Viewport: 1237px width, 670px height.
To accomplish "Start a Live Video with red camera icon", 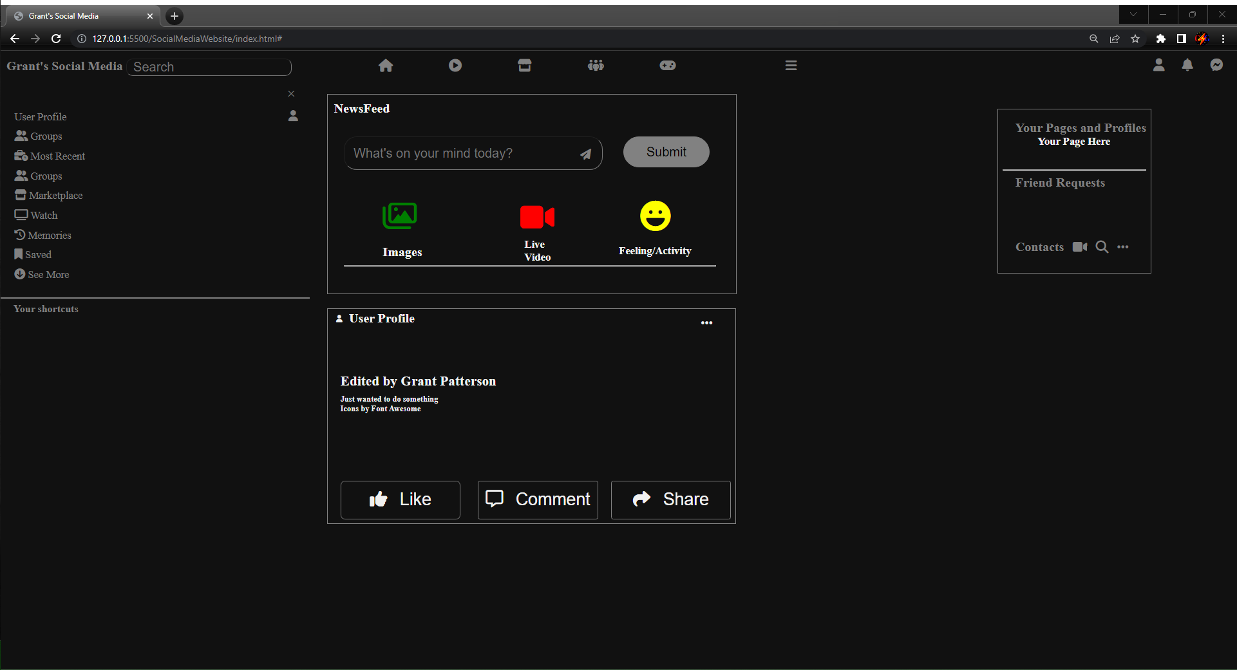I will click(x=537, y=218).
